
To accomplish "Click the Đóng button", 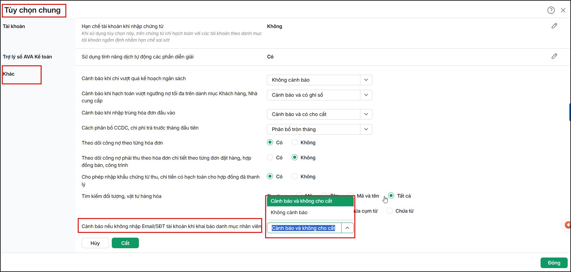I will coord(554,263).
